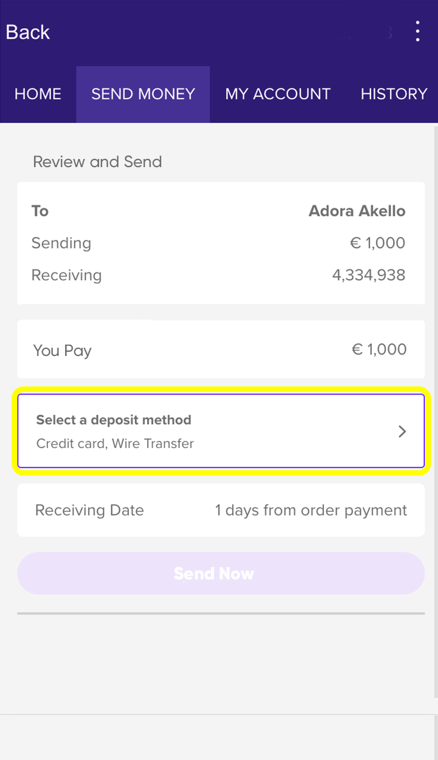Screen dimensions: 438x760
Task: Go to the HISTORY tab
Action: (x=393, y=94)
